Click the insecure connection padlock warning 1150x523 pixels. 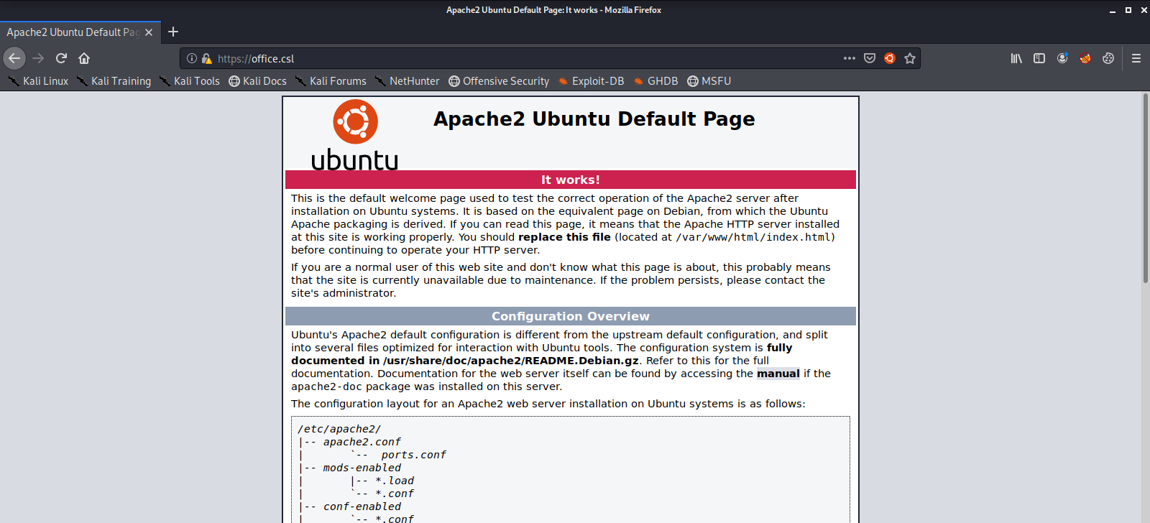(207, 58)
